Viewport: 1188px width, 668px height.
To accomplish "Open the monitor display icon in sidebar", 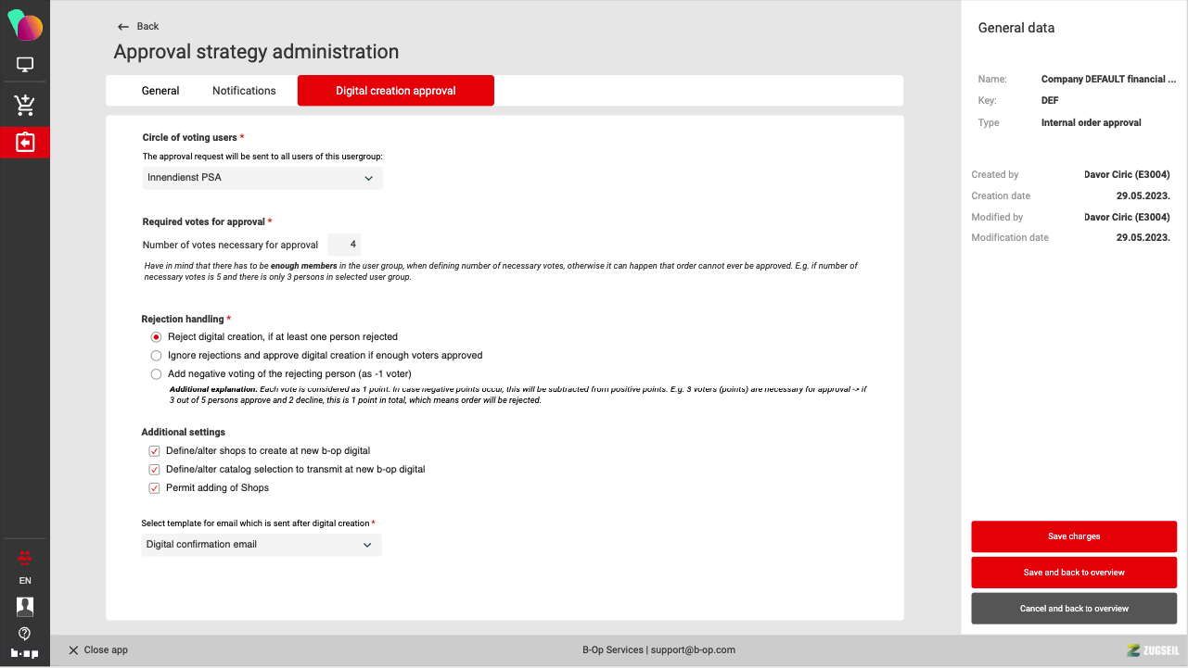I will pos(25,65).
